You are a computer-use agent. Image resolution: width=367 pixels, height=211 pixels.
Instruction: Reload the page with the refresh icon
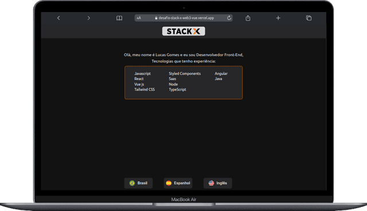pos(229,18)
